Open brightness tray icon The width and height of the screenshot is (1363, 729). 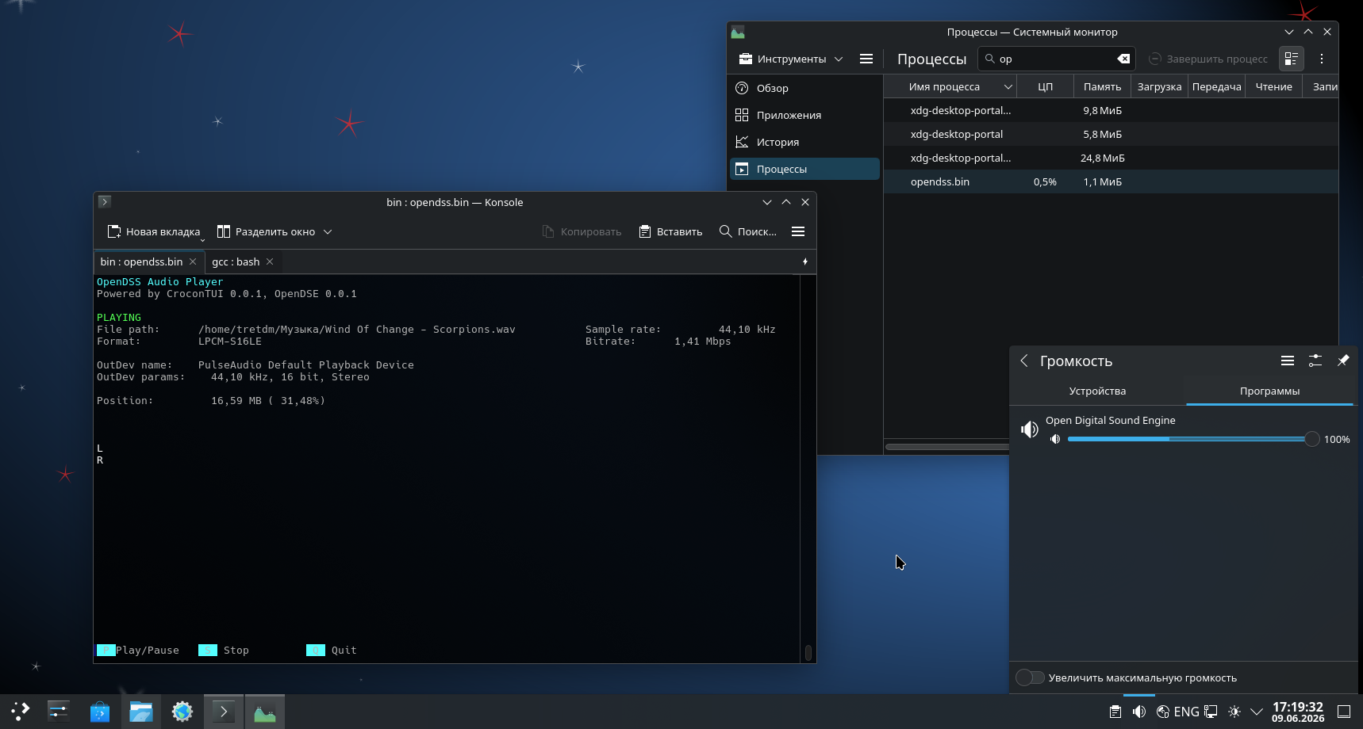click(x=1234, y=712)
